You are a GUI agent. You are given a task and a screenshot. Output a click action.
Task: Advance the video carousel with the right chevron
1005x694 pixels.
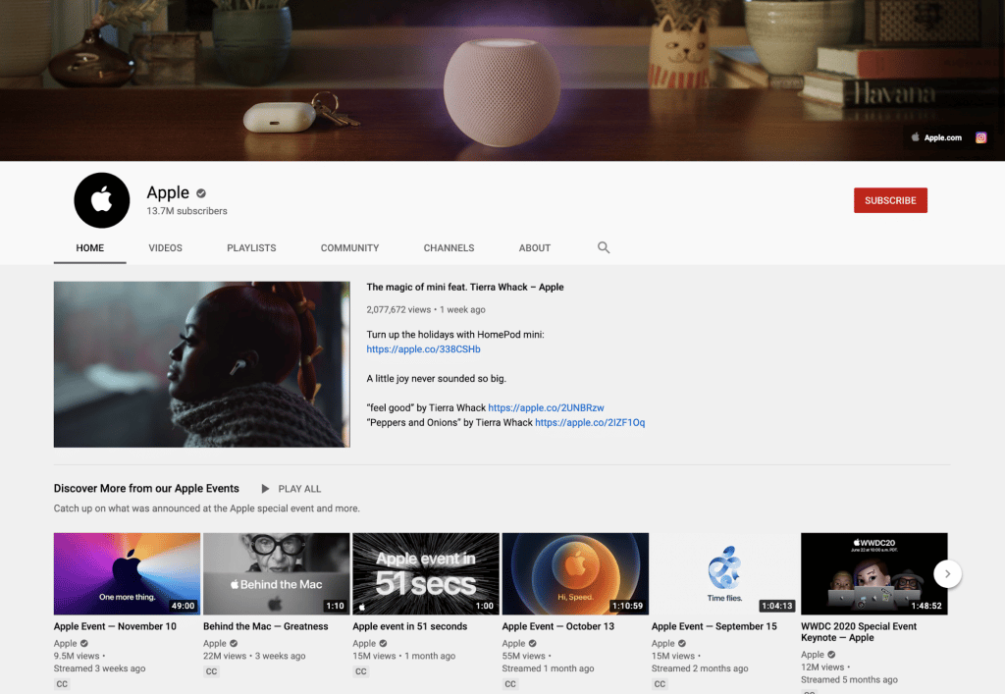pyautogui.click(x=947, y=573)
